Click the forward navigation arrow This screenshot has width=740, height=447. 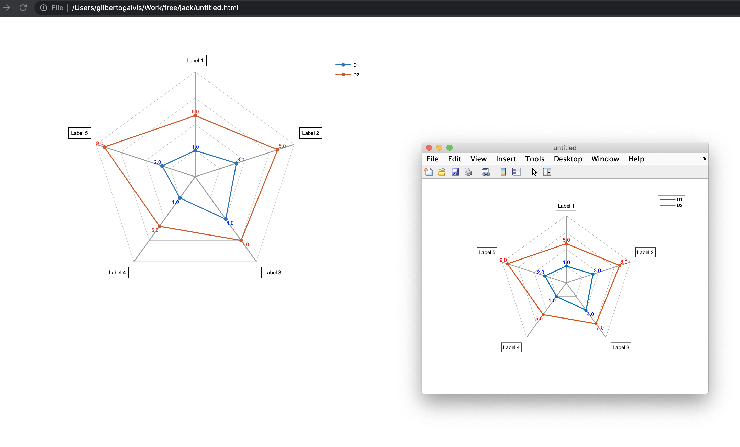click(7, 8)
